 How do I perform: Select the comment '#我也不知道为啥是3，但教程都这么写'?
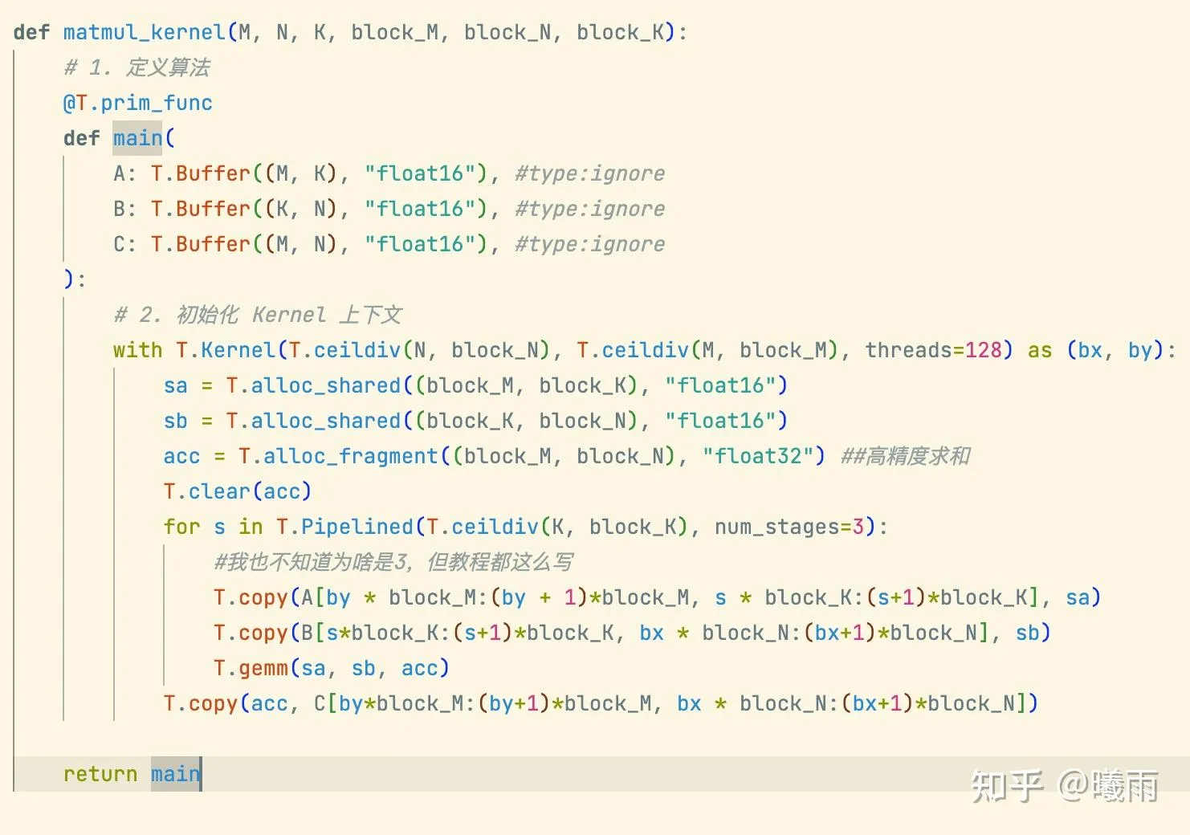click(x=393, y=562)
